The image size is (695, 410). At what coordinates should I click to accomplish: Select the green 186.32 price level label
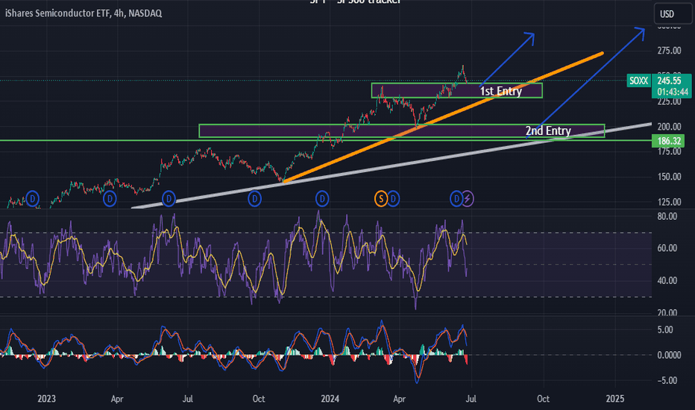tap(668, 141)
